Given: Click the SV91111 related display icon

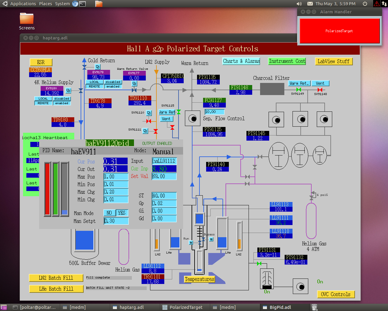Looking at the screenshot, I should tap(145, 131).
